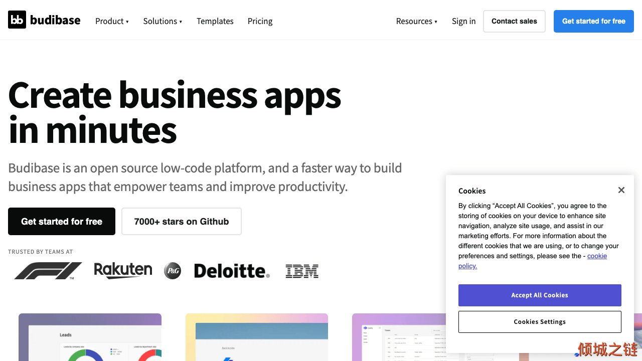Go to the Templates page
Screen dimensions: 642x361
pyautogui.click(x=215, y=21)
